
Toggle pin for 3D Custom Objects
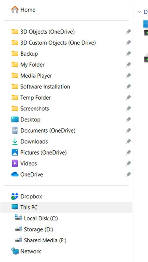pos(128,43)
